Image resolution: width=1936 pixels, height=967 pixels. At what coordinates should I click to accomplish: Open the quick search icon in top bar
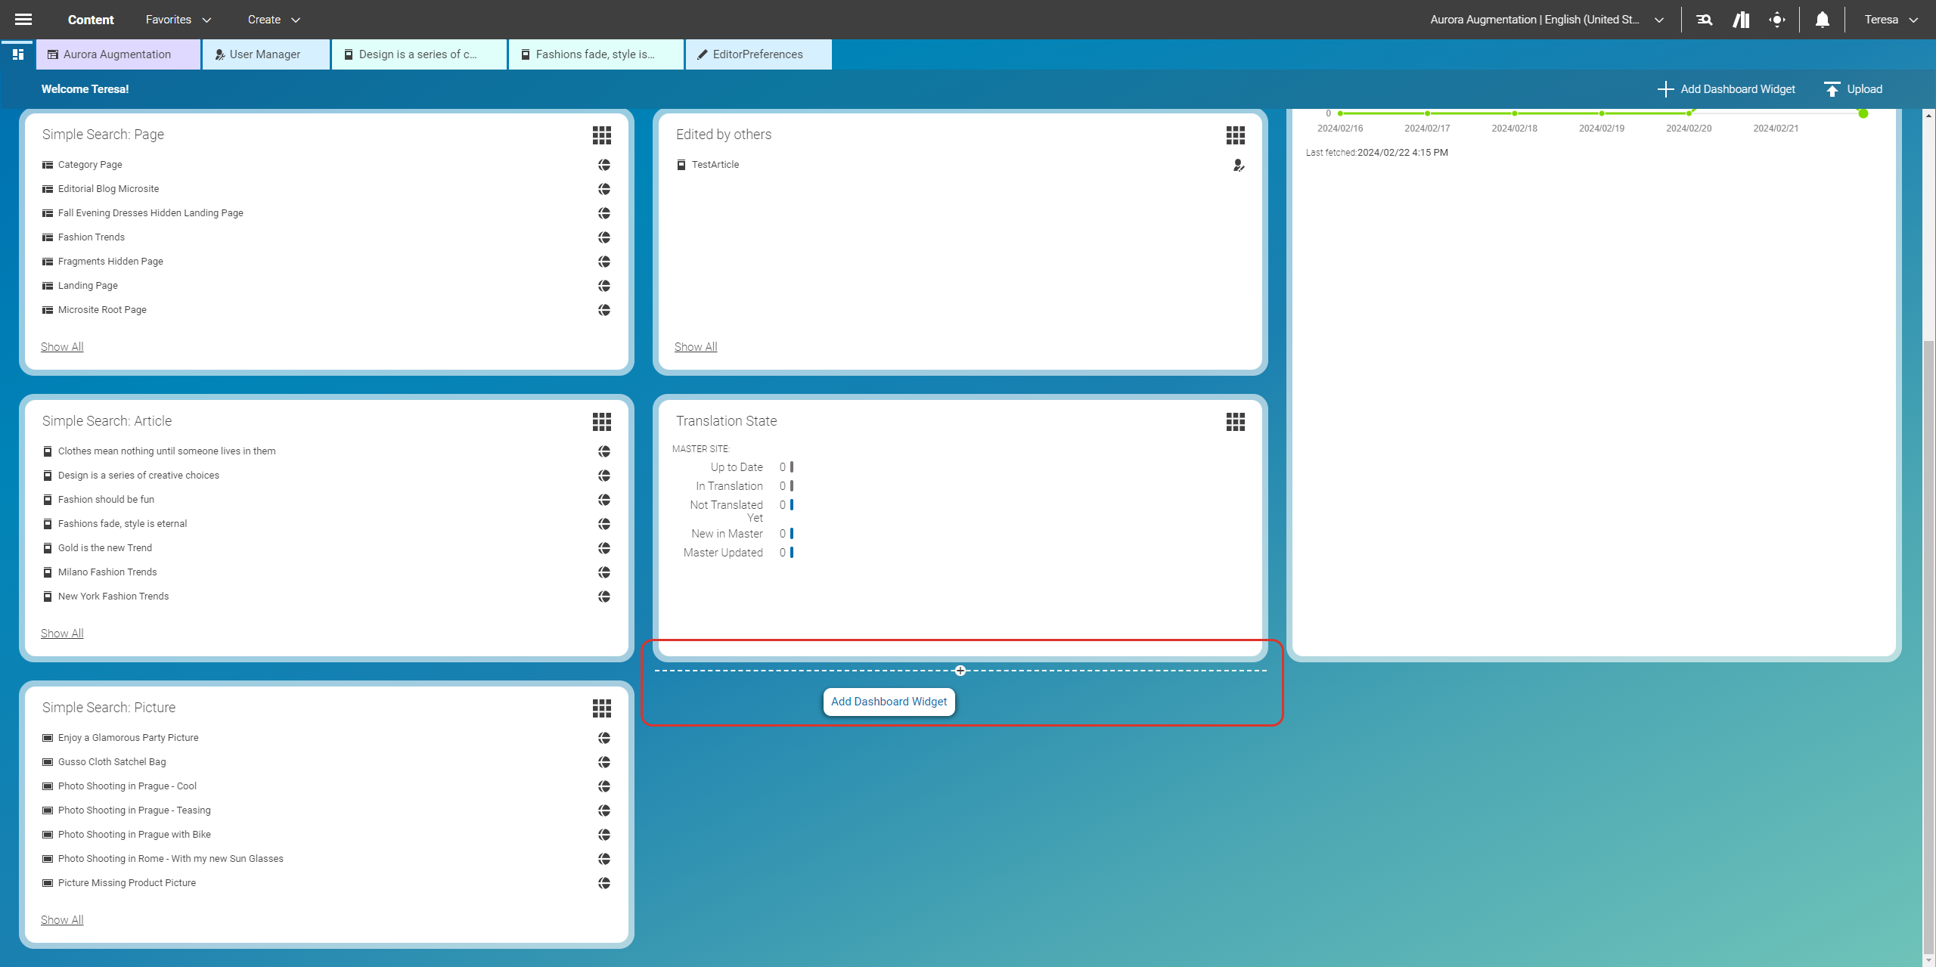point(1705,19)
